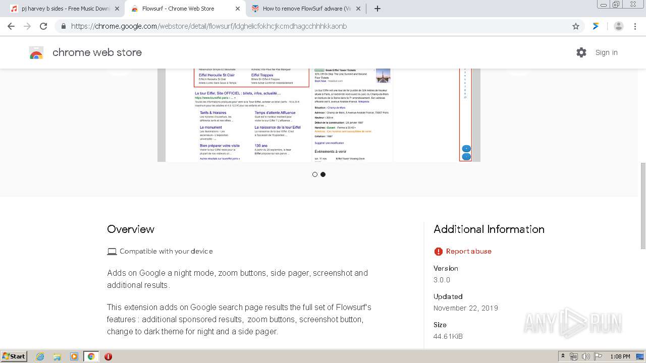Open the network tray icon
The image size is (646, 363).
[x=574, y=356]
